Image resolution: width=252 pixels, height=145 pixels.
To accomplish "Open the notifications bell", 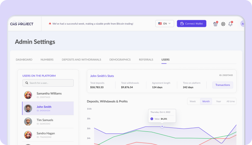I will [231, 24].
